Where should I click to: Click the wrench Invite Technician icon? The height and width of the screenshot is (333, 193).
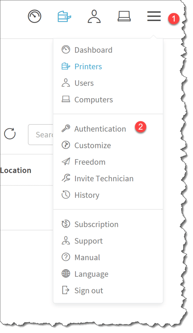(66, 179)
